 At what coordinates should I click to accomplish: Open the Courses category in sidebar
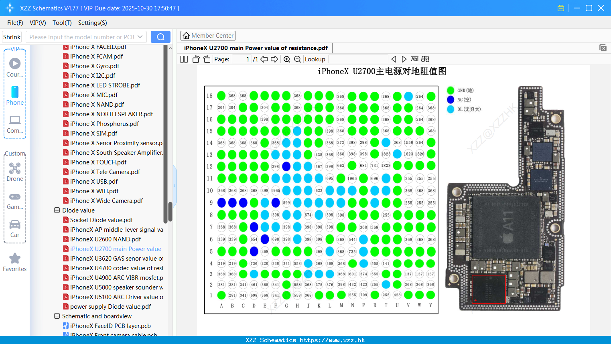tap(15, 68)
